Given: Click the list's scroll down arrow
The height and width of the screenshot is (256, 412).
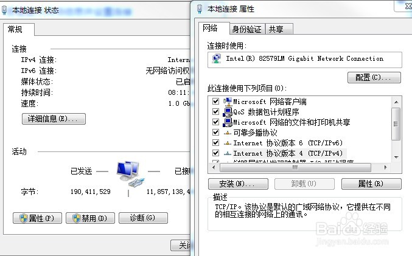Looking at the screenshot, I should [396, 157].
